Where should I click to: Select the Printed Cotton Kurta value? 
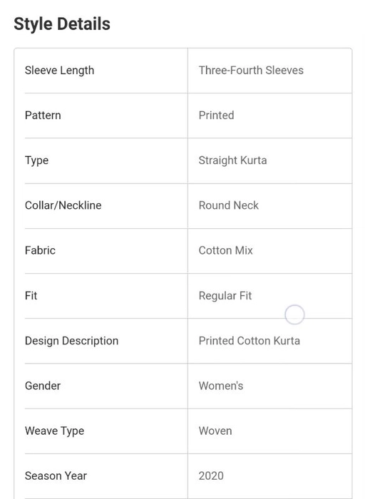[x=250, y=341]
